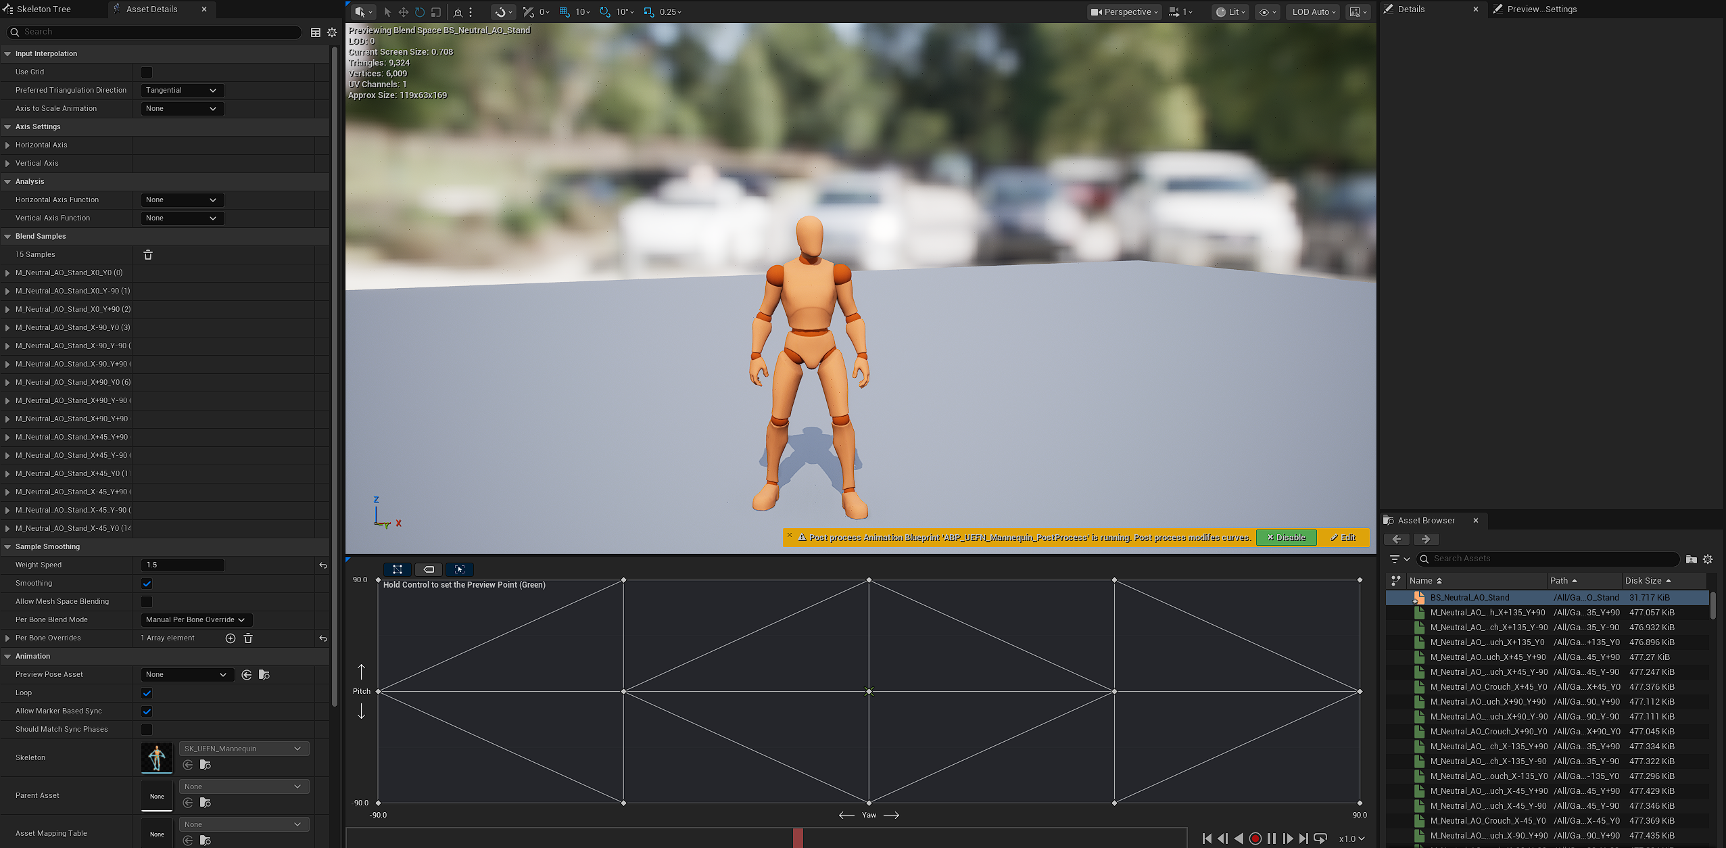Expand the Horizontal Axis settings
This screenshot has width=1726, height=848.
point(7,145)
